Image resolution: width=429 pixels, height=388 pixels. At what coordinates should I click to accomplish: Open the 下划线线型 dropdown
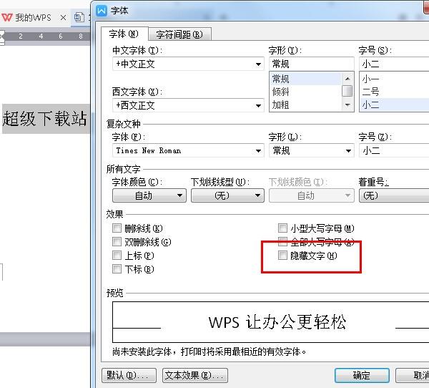coord(227,195)
